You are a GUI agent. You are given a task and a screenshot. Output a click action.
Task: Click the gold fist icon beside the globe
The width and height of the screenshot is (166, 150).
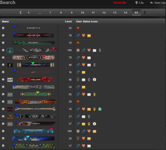[x=94, y=109]
